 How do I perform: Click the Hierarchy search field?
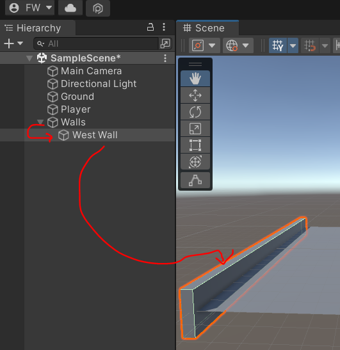coord(96,44)
